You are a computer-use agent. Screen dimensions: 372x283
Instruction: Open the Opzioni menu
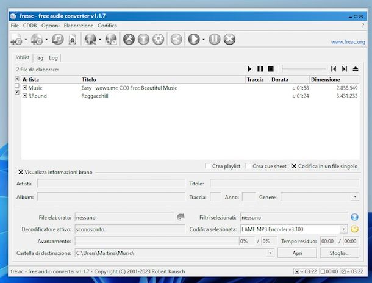(x=51, y=26)
